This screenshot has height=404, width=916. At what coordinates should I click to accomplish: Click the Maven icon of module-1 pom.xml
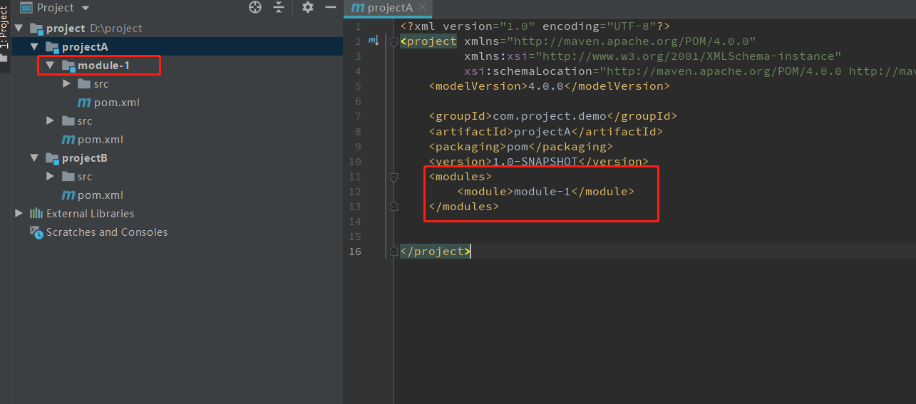coord(84,103)
